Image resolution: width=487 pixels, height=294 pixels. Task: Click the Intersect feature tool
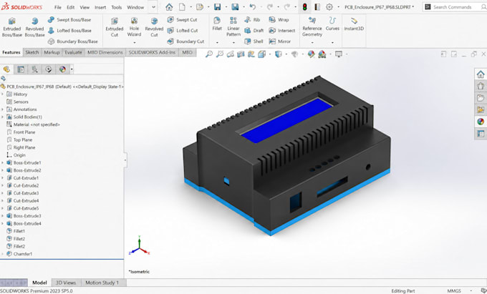coord(281,30)
